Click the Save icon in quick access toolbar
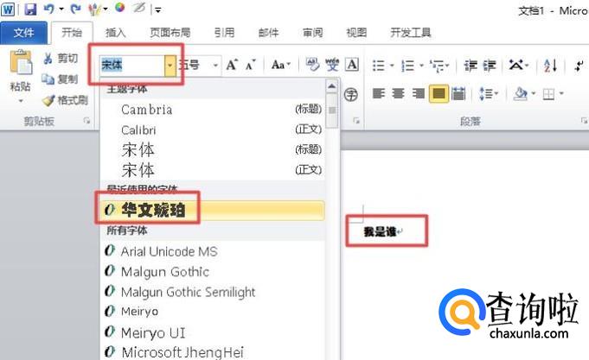The width and height of the screenshot is (589, 360). (x=30, y=9)
